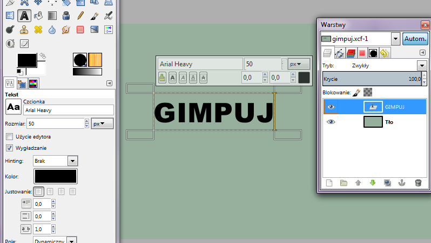The image size is (431, 243).
Task: Open the text Kolor swatch
Action: 56,176
